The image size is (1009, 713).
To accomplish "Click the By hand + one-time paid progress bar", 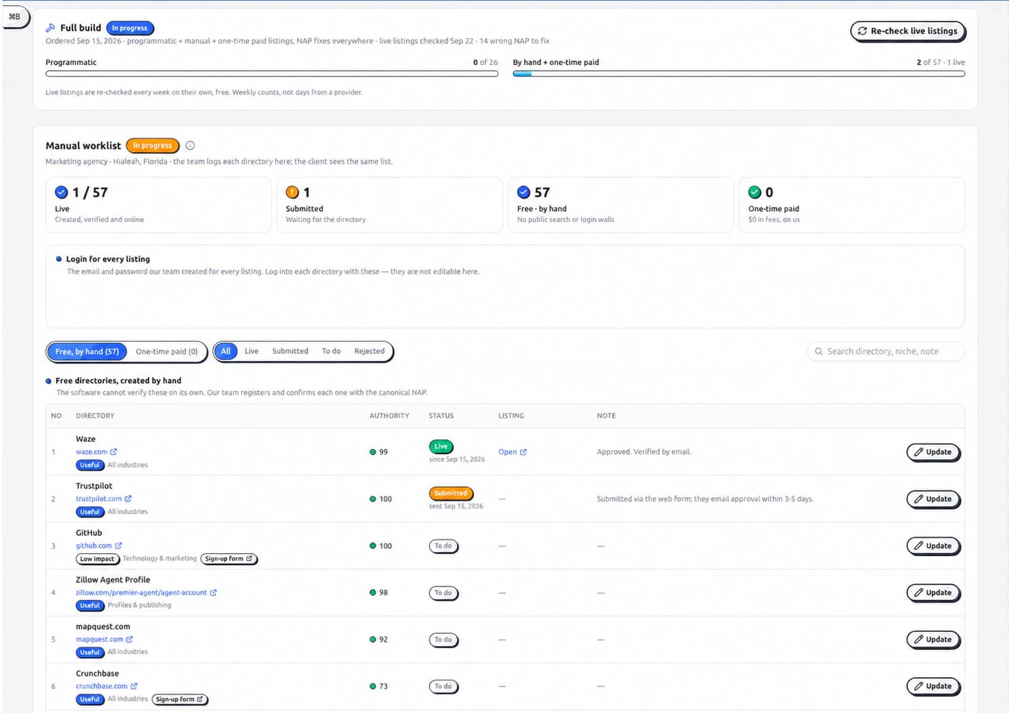I will tap(738, 74).
